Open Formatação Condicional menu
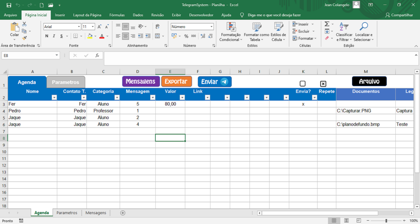The width and height of the screenshot is (420, 224). click(x=231, y=32)
